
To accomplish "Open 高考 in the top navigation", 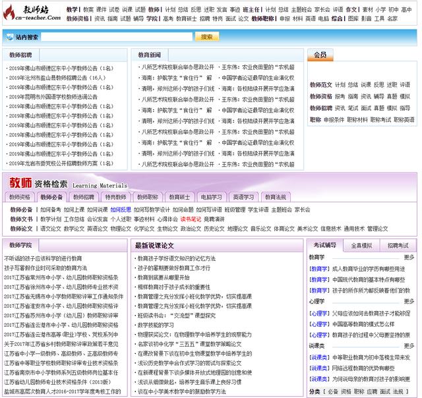I will click(168, 18).
